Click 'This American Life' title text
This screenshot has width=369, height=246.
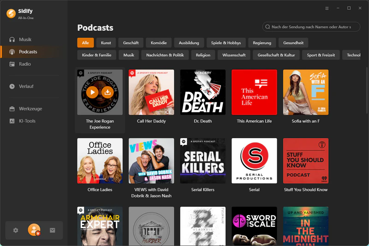coord(254,121)
